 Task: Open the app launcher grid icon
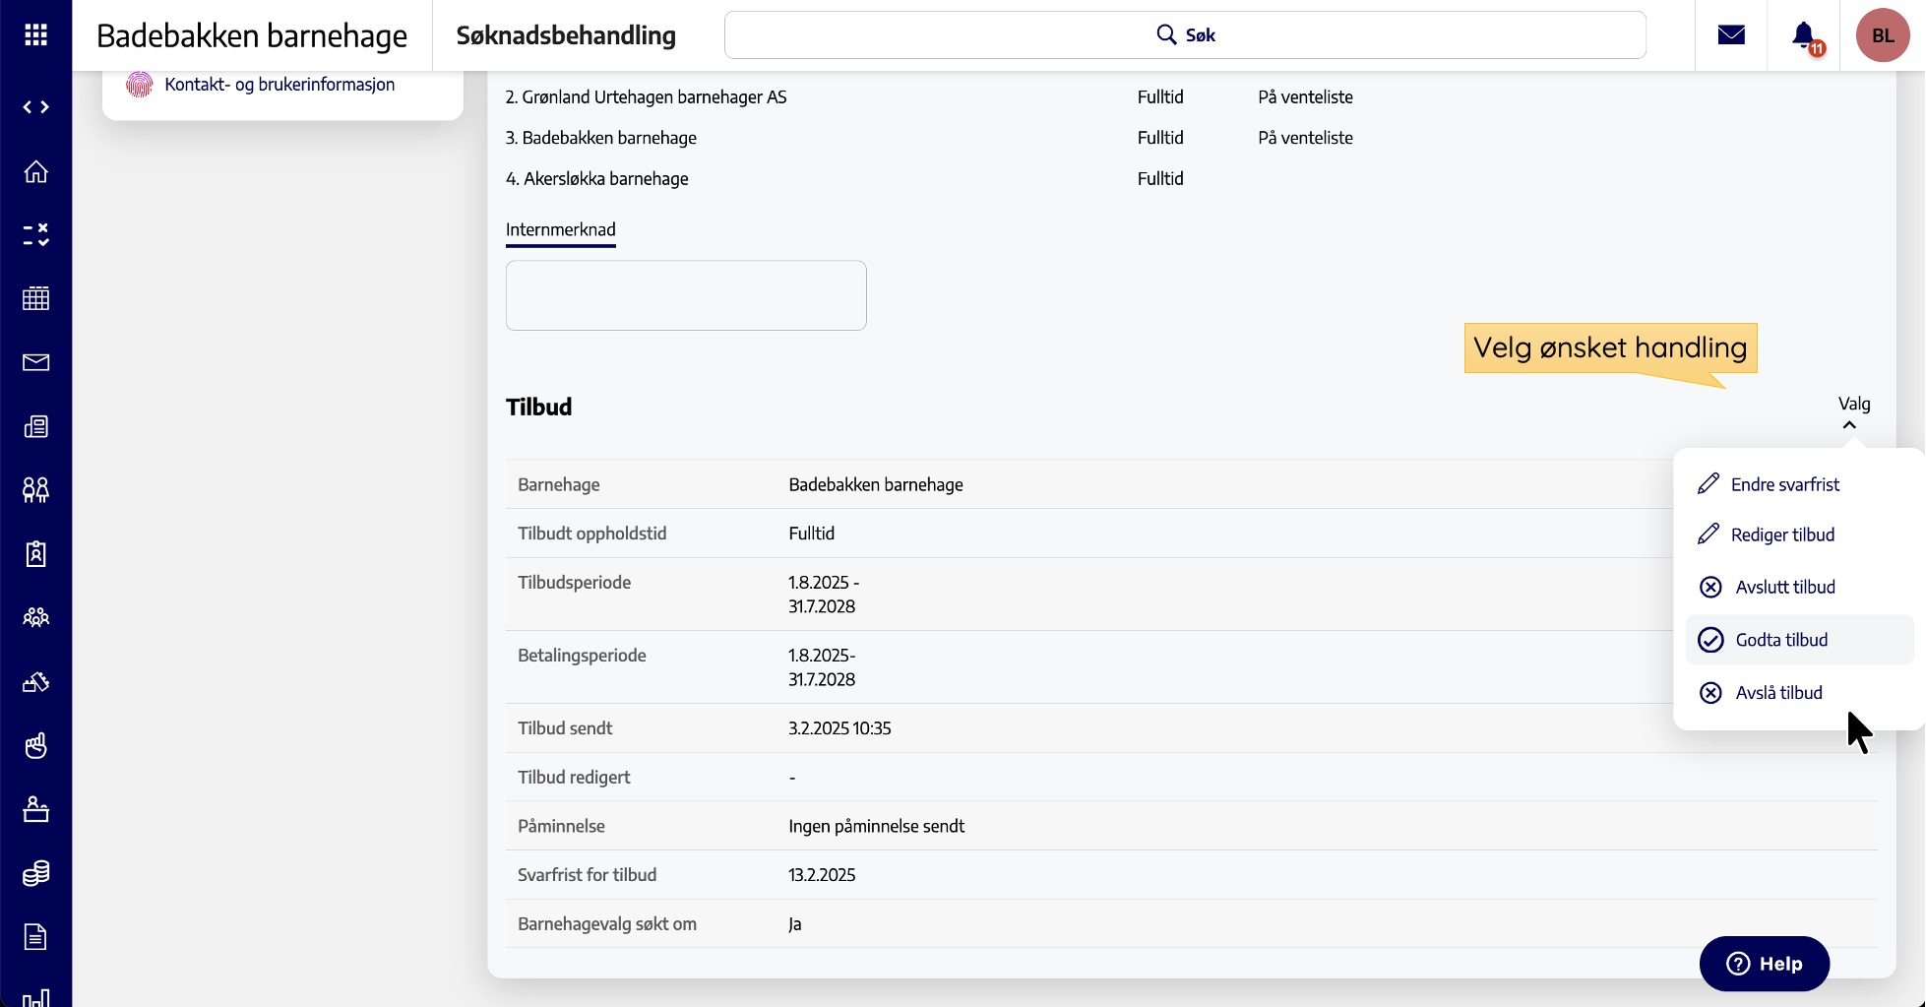[35, 35]
